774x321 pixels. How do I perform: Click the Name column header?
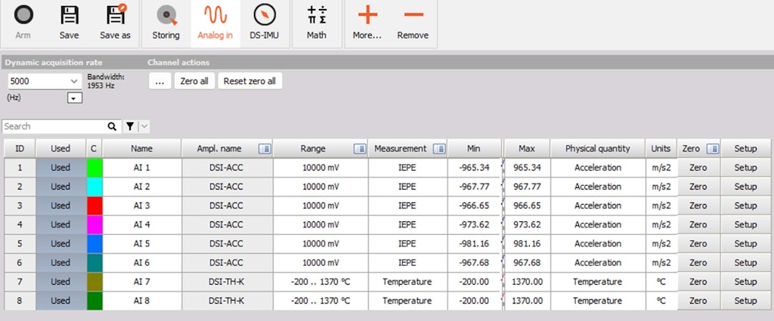click(x=141, y=149)
